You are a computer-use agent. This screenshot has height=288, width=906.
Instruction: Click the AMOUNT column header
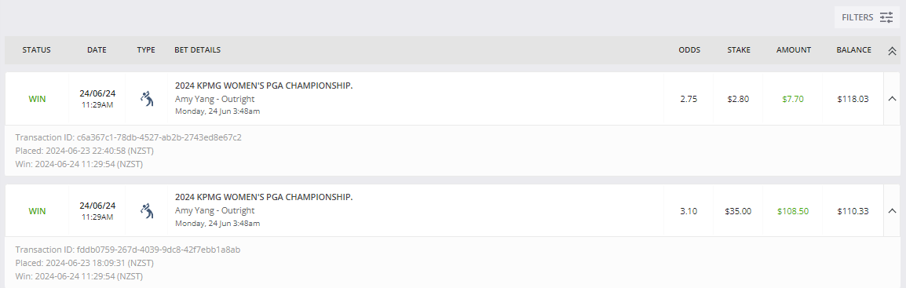pyautogui.click(x=793, y=50)
